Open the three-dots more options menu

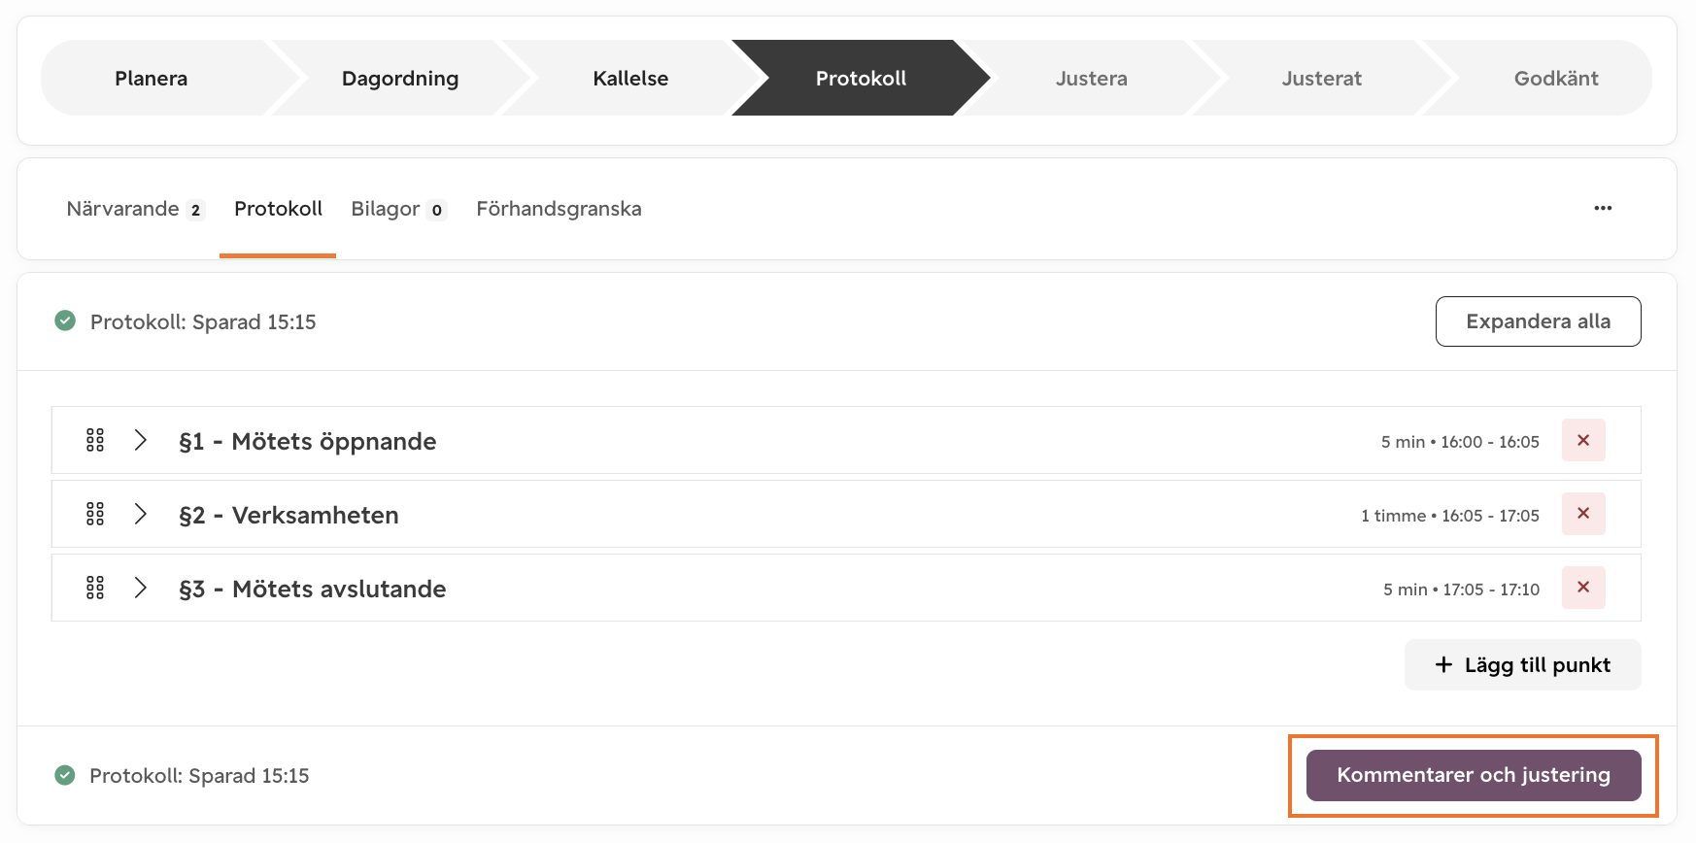1603,208
